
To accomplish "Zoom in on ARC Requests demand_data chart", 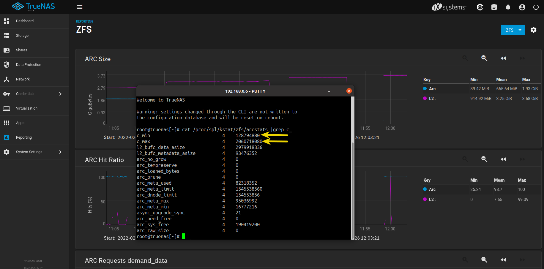I will click(x=465, y=260).
